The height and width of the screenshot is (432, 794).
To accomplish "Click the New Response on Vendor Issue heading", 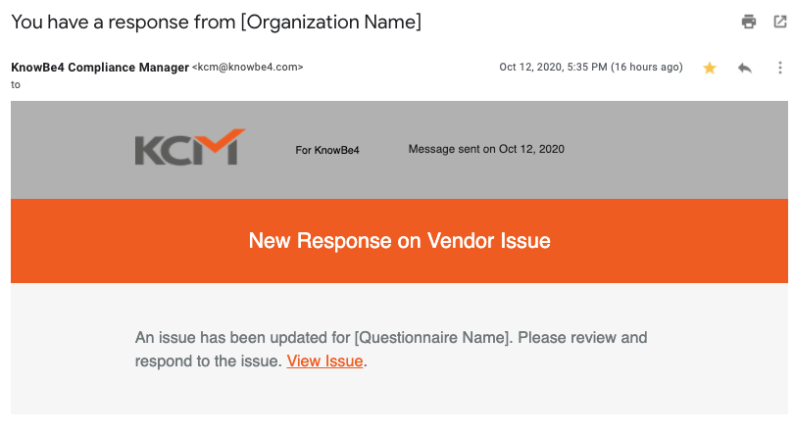I will 400,241.
